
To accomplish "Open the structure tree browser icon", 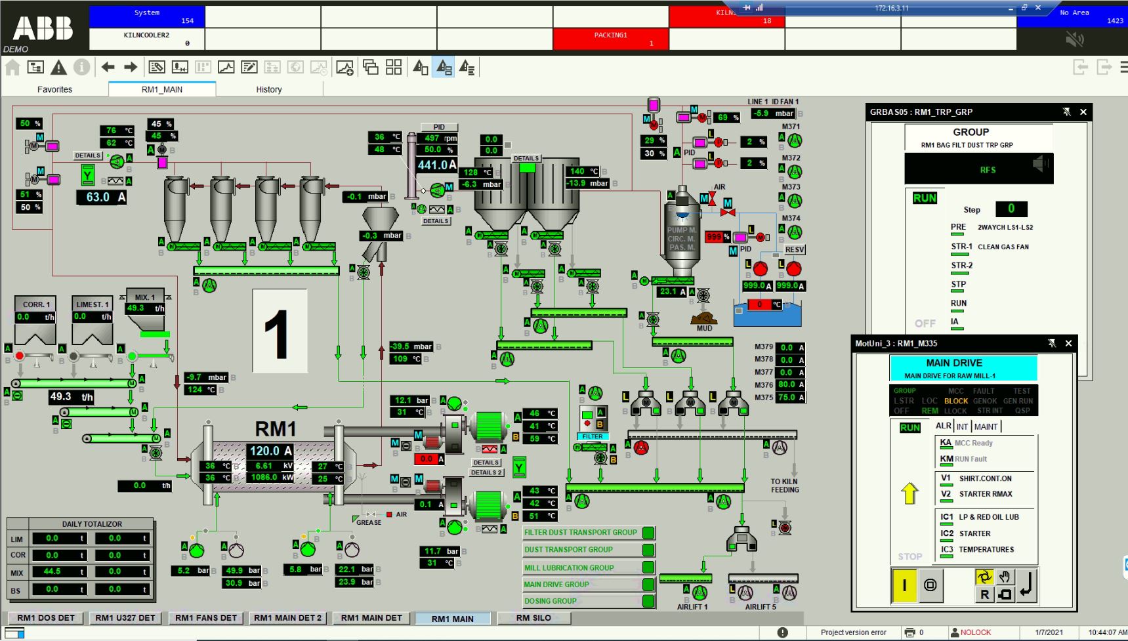I will [35, 67].
